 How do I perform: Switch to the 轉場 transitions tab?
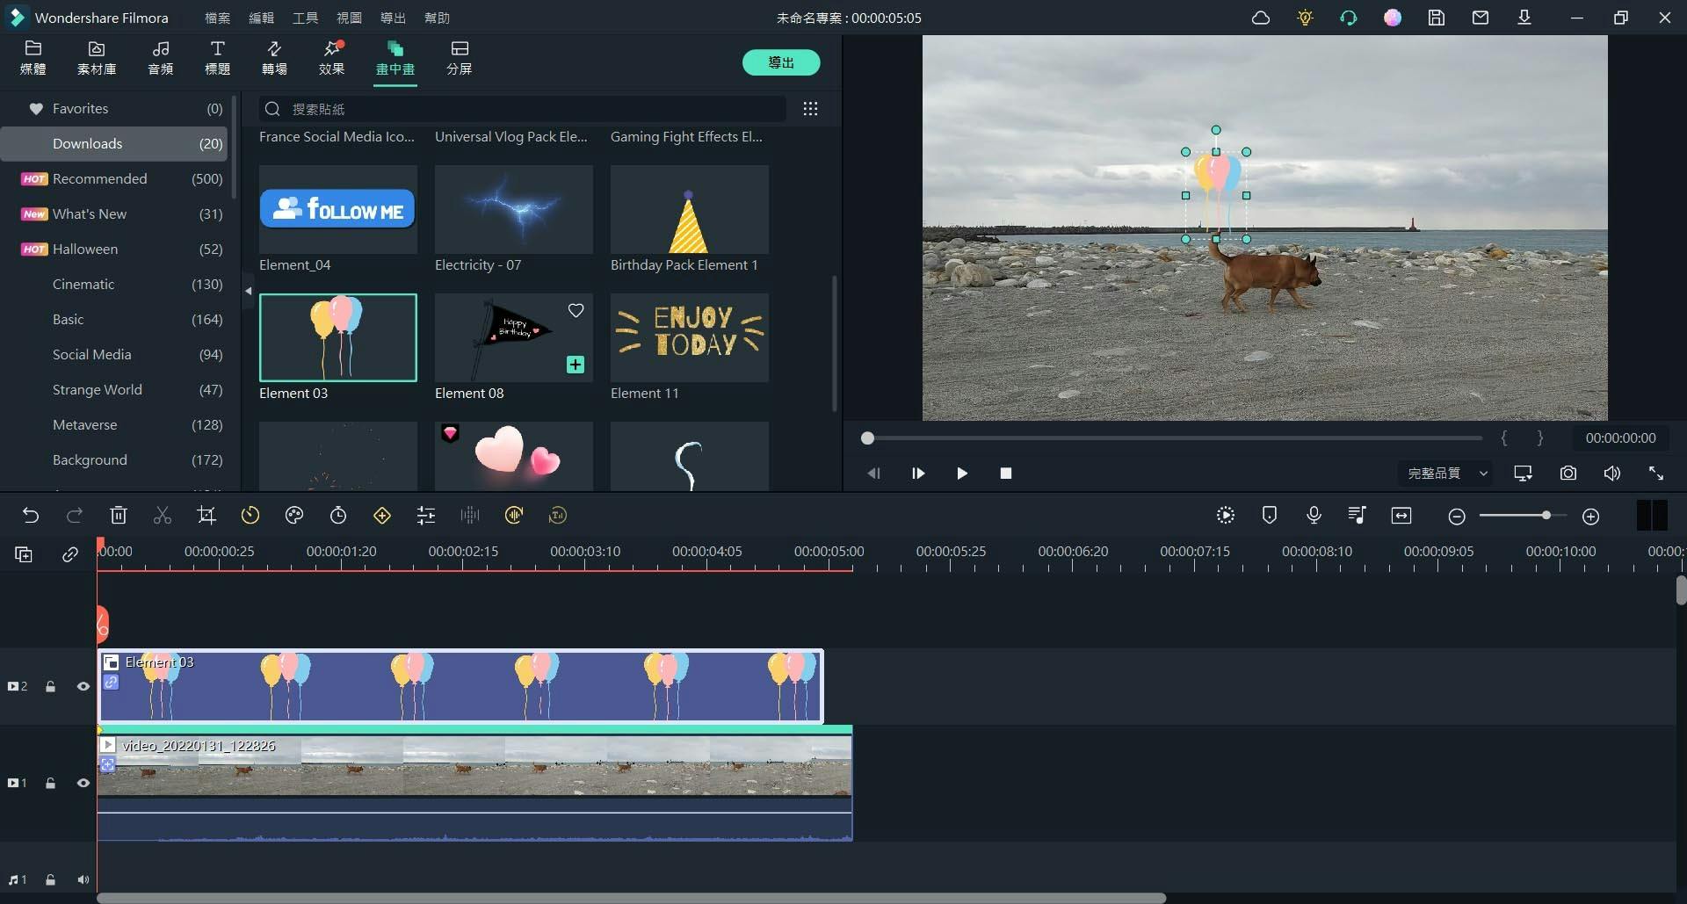(274, 57)
